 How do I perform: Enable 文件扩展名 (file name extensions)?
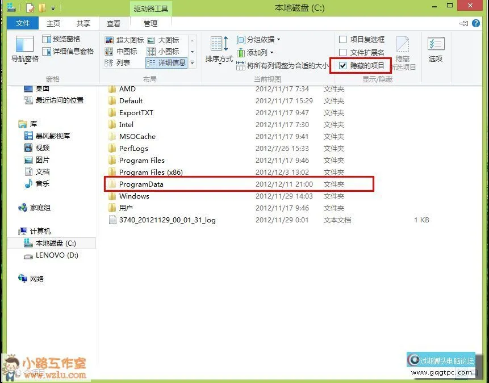tap(343, 52)
